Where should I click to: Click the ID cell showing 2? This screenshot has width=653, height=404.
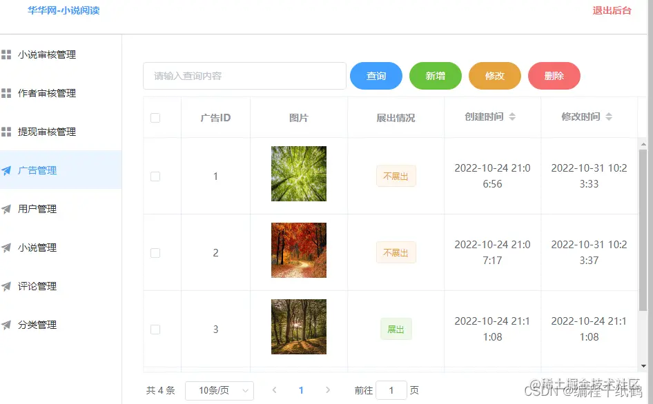[x=215, y=253]
